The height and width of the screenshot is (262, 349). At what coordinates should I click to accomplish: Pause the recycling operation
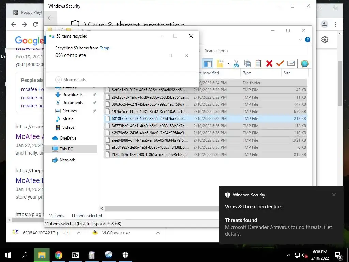(x=171, y=56)
